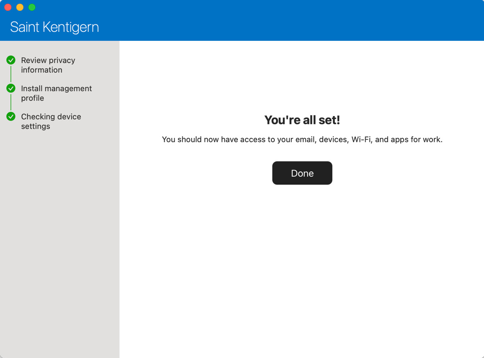The image size is (484, 358).
Task: Open the Review privacy information step
Action: tap(48, 65)
